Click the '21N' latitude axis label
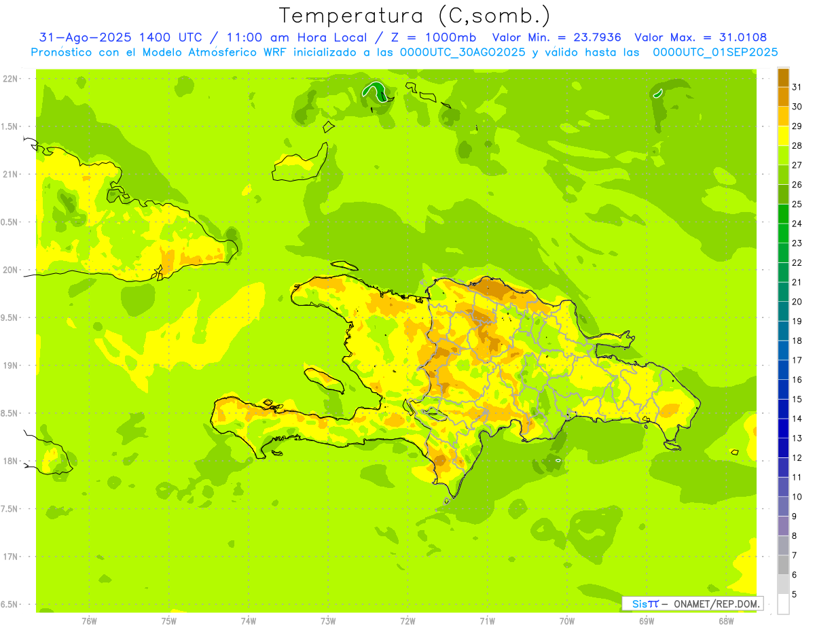The height and width of the screenshot is (630, 815). [x=10, y=175]
